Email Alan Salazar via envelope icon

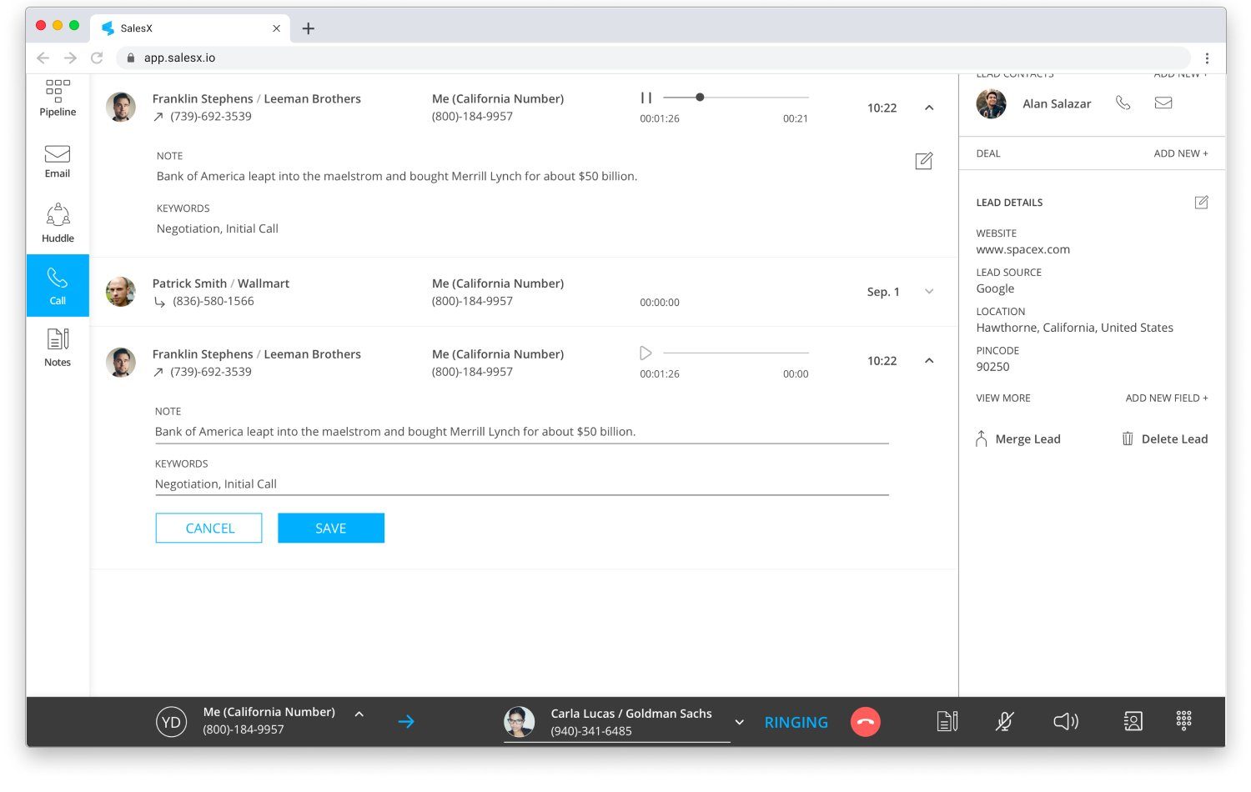click(x=1163, y=103)
